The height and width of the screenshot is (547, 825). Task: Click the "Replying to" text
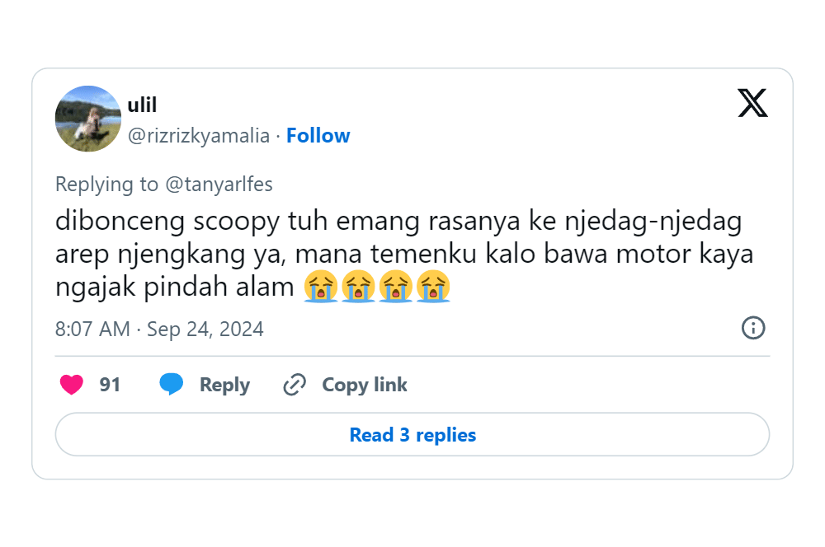pos(106,185)
